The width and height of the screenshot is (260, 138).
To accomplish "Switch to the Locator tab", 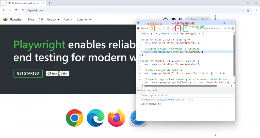I will (141, 90).
